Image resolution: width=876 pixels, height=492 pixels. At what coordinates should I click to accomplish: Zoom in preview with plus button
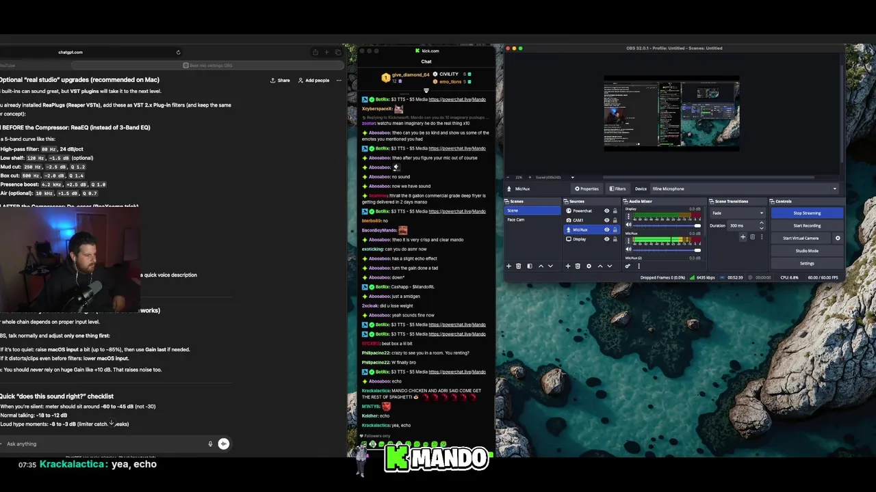pos(530,177)
